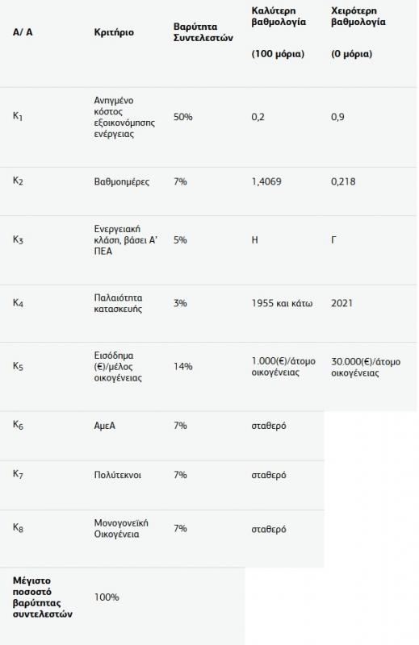Click the Κριτήριο column header

click(114, 32)
